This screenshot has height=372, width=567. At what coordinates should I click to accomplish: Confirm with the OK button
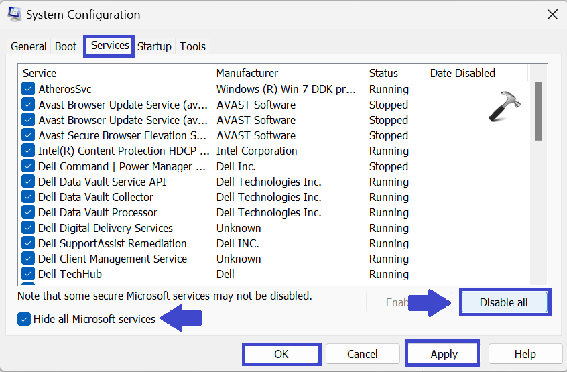pyautogui.click(x=281, y=354)
